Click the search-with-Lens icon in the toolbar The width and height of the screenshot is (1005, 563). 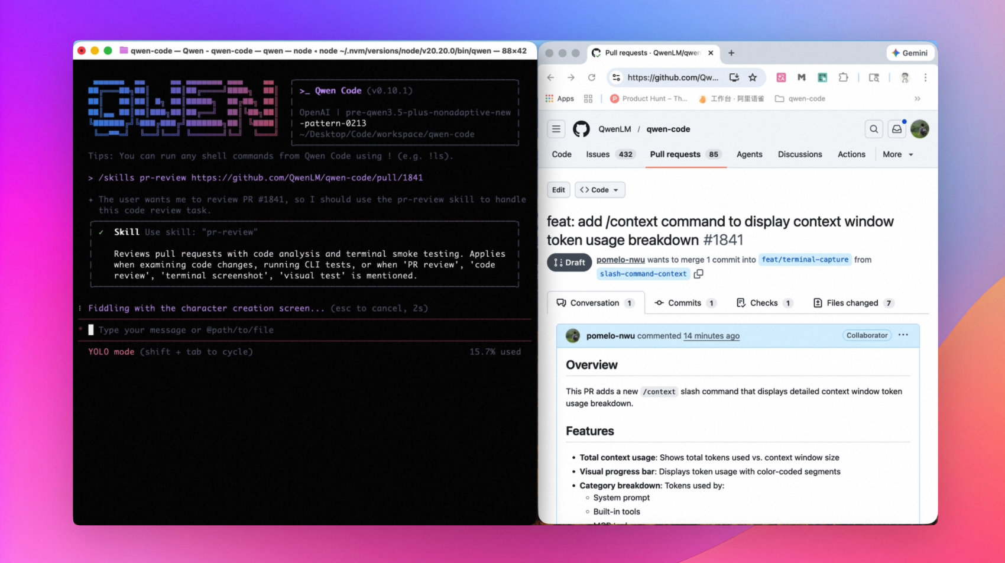tap(874, 77)
